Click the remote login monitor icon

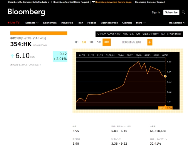click(93, 2)
